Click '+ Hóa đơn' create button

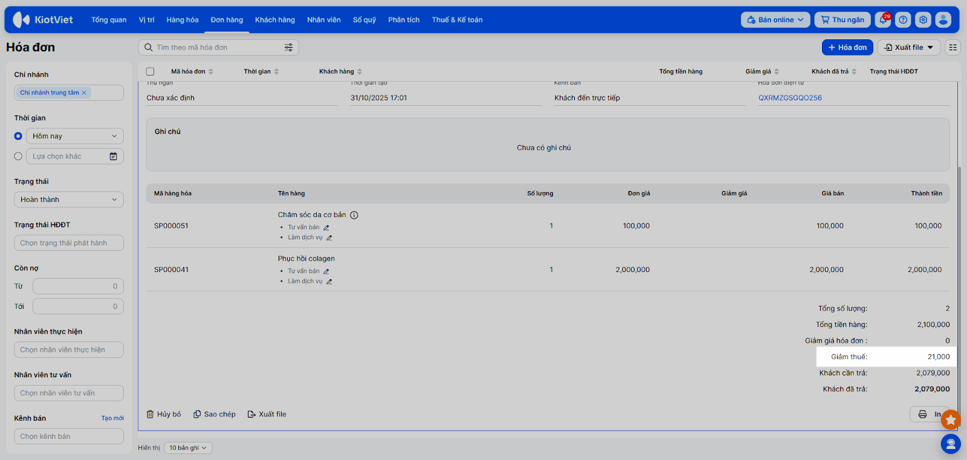[x=847, y=47]
